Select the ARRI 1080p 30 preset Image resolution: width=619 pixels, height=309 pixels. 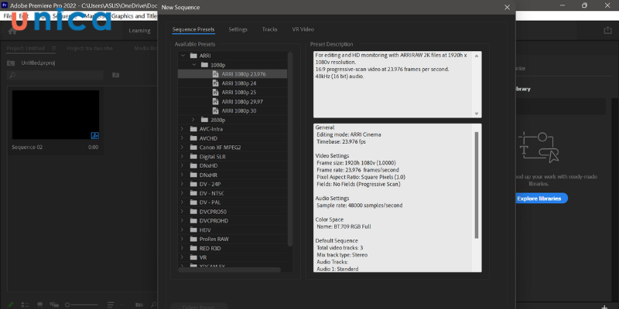[x=238, y=110]
